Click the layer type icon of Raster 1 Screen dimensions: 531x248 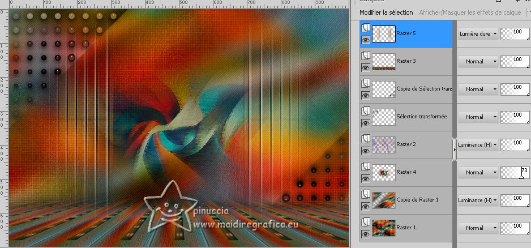click(365, 222)
